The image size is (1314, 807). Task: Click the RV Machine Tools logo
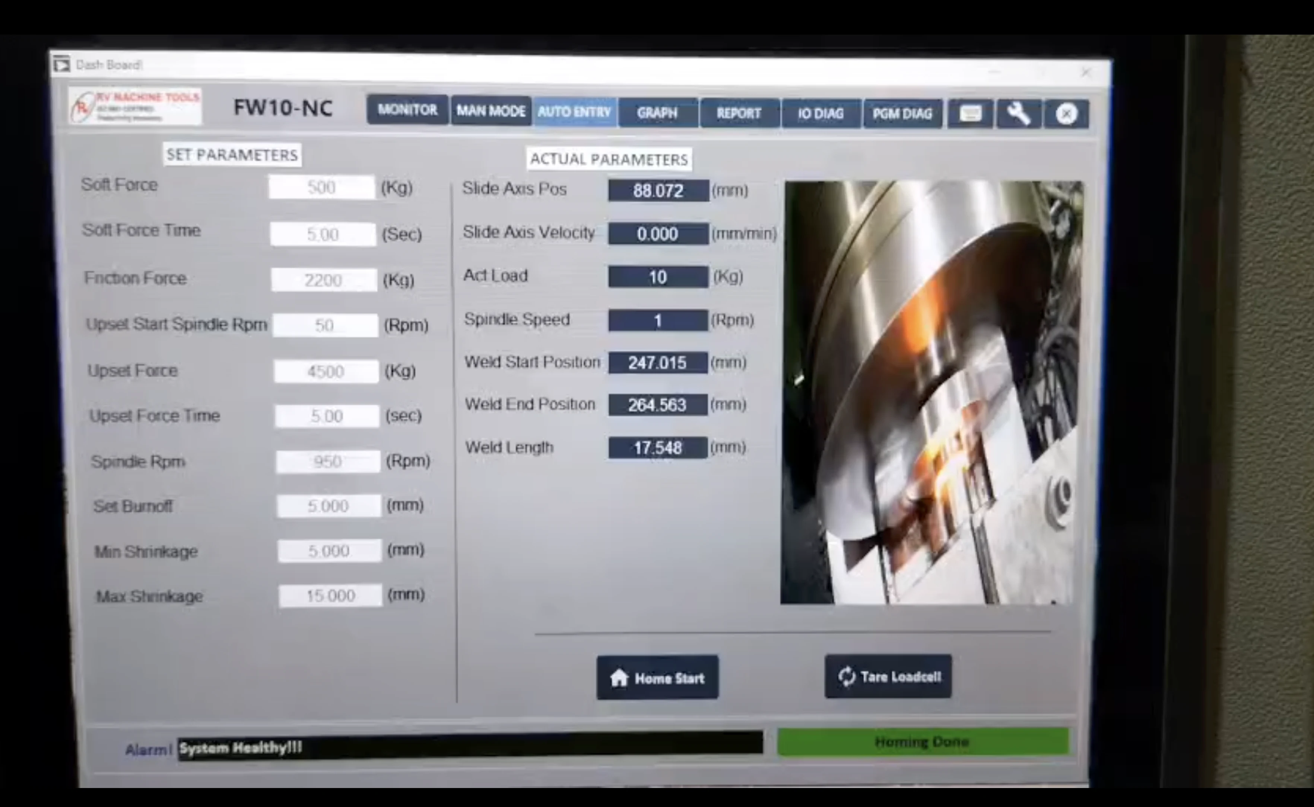[x=136, y=106]
